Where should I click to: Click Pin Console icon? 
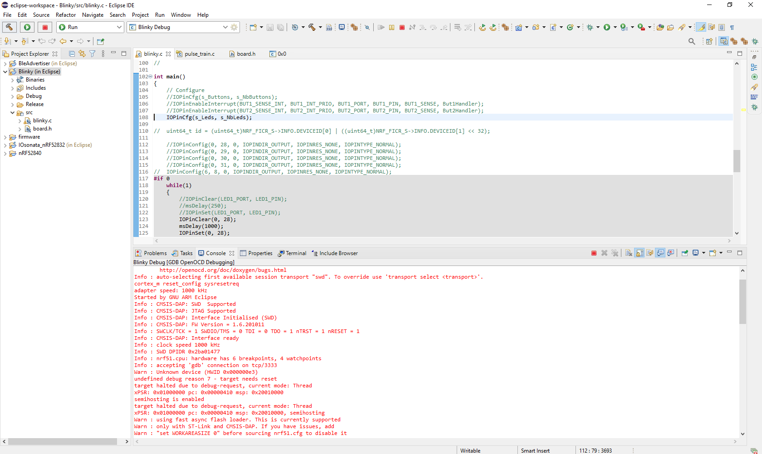[x=685, y=253]
